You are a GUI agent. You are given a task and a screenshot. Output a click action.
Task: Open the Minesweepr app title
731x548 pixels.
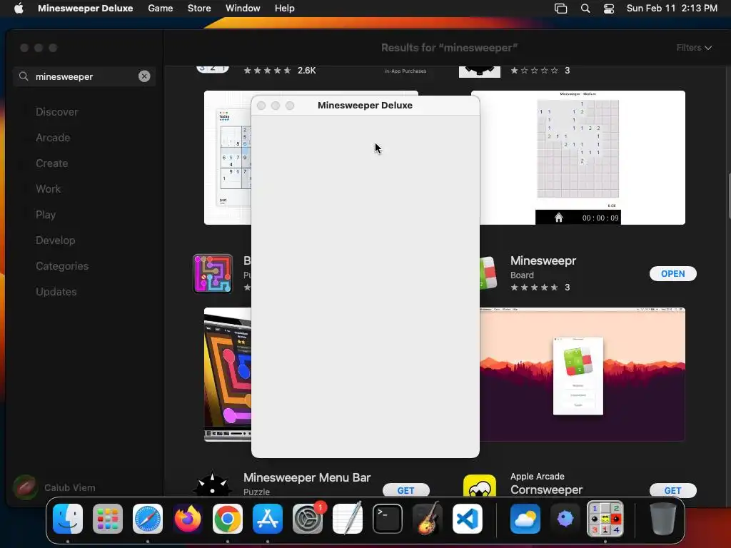coord(543,260)
